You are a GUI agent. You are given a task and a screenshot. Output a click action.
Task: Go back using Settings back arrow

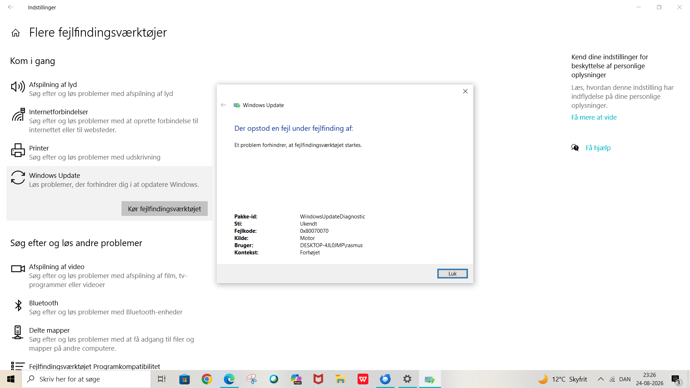tap(11, 7)
